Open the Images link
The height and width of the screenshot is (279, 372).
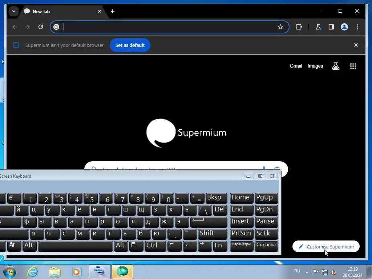[315, 66]
